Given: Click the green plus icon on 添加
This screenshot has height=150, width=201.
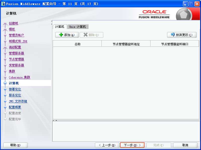Looking at the screenshot, I should [x=61, y=35].
